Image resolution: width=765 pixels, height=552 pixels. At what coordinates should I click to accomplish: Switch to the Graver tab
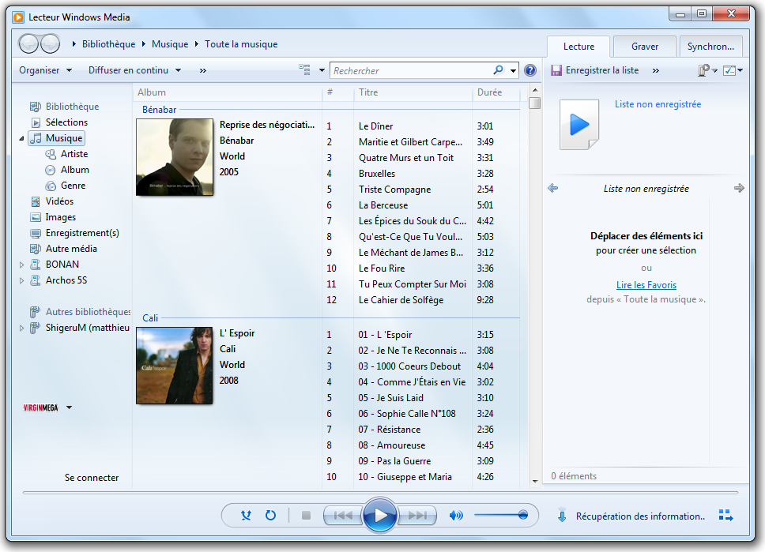(x=644, y=47)
